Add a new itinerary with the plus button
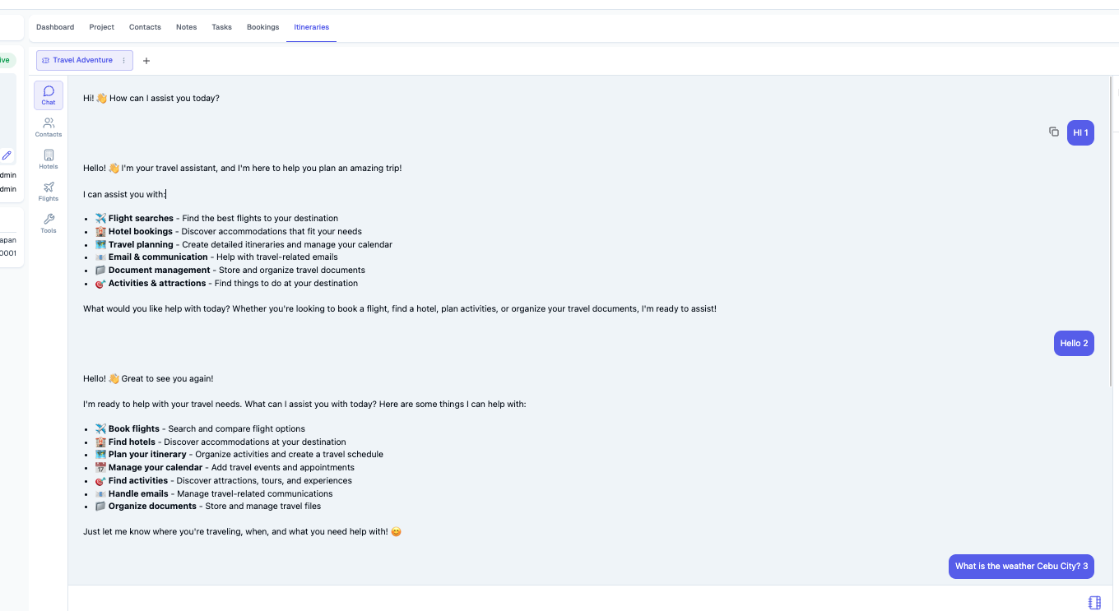1119x611 pixels. (x=146, y=60)
